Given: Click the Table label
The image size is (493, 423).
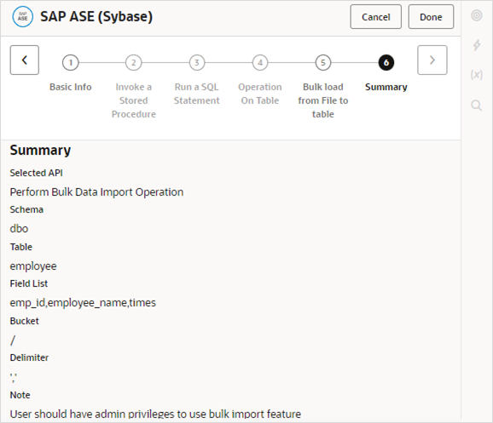Looking at the screenshot, I should pyautogui.click(x=20, y=247).
